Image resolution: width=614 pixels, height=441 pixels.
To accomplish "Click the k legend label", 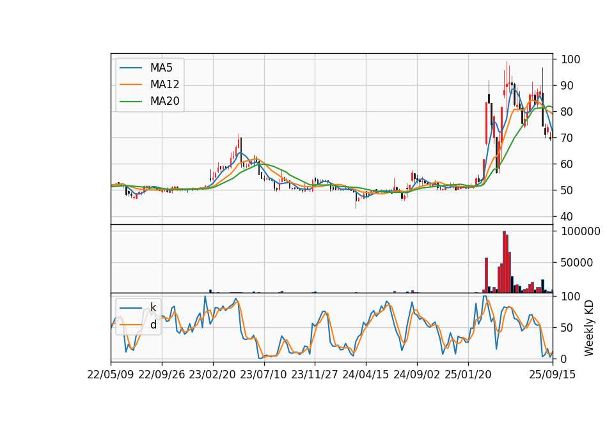I will click(x=153, y=307).
